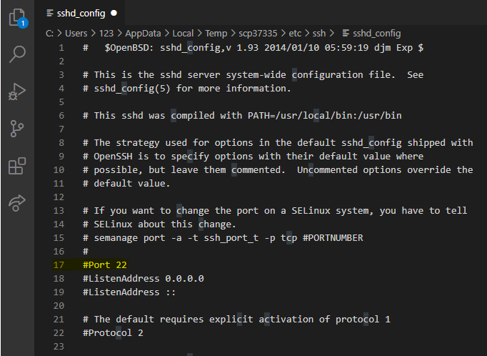This screenshot has width=487, height=356.
Task: Select the sshd_config editor tab
Action: [x=80, y=13]
